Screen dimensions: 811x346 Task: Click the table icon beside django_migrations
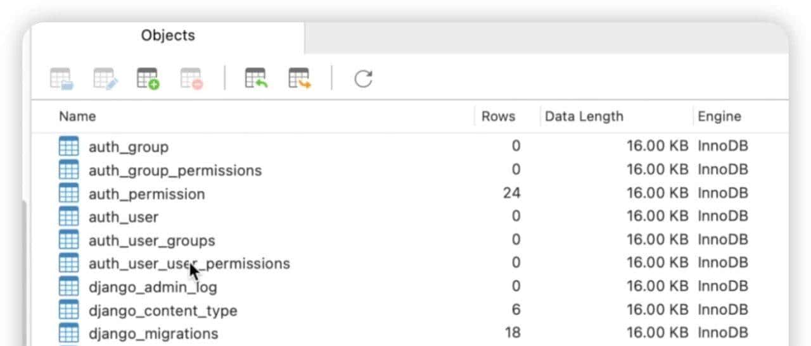(68, 333)
